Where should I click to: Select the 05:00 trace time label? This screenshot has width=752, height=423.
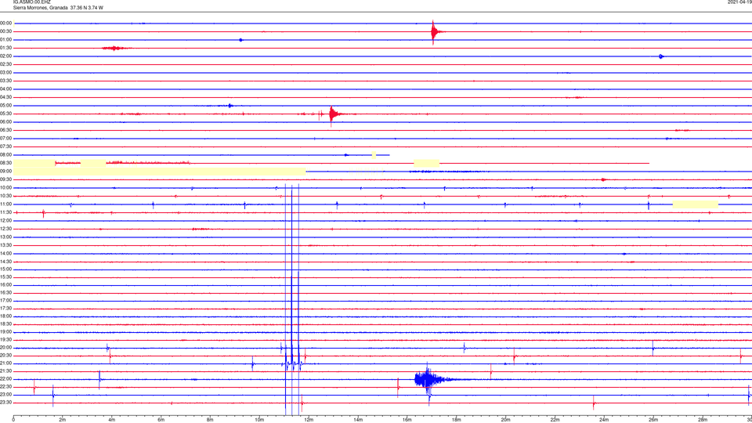[6, 106]
